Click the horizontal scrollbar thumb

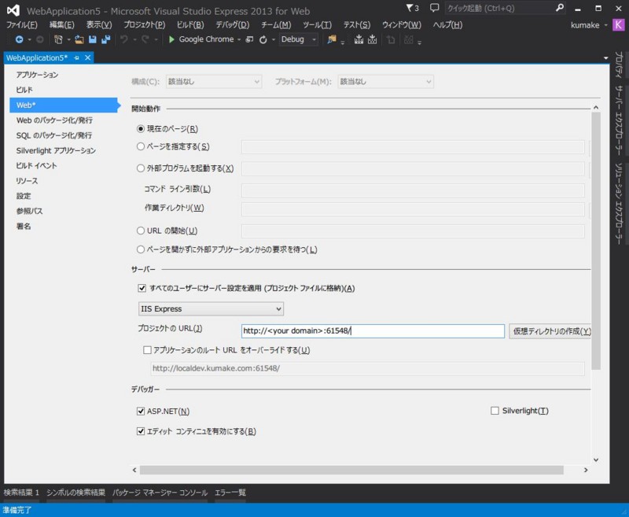coord(351,470)
